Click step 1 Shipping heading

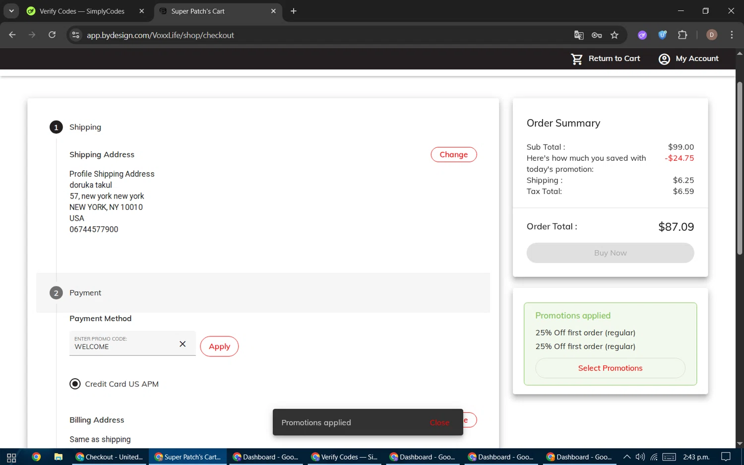click(x=85, y=127)
